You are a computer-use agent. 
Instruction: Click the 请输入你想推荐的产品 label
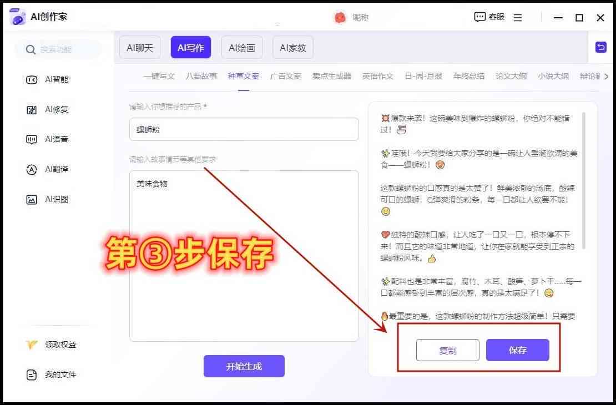(168, 107)
